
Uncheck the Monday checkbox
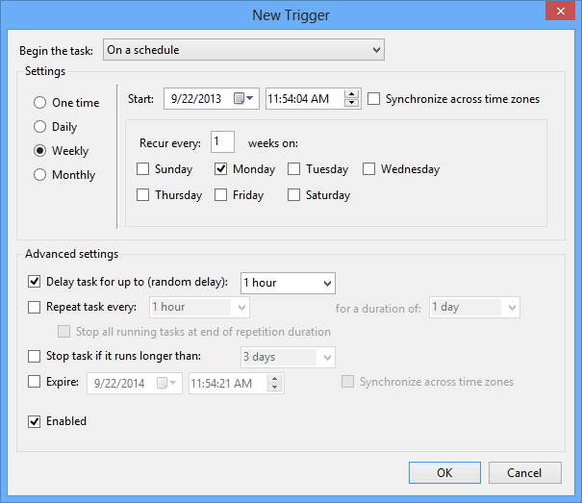point(220,169)
